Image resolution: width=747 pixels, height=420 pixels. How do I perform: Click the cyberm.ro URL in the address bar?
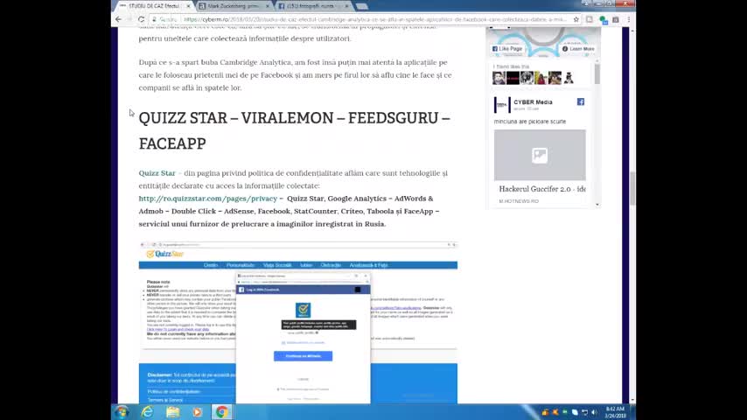pyautogui.click(x=374, y=19)
